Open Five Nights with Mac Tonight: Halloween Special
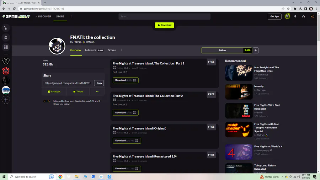This screenshot has height=180, width=320. 266,128
